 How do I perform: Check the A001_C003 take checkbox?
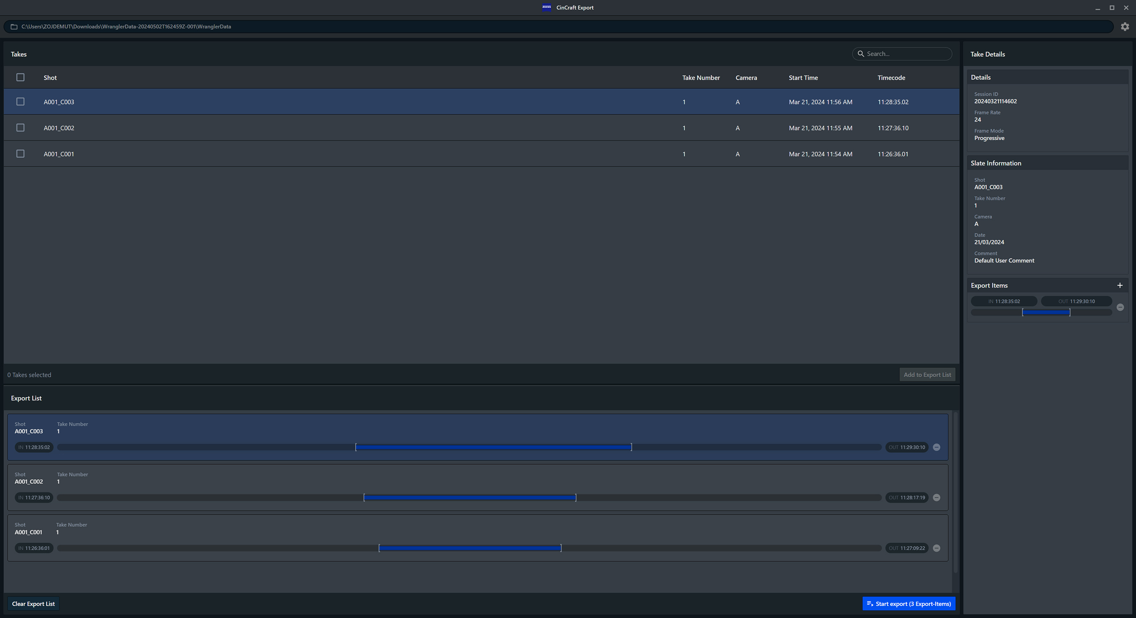click(20, 102)
